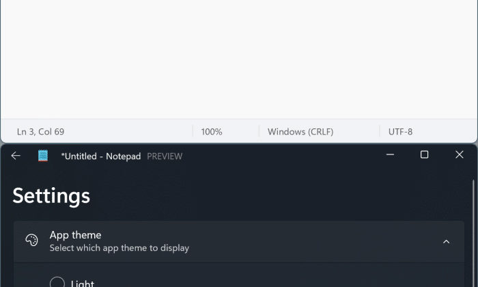Collapse the App theme section chevron
Viewport: 478px width, 287px height.
pyautogui.click(x=447, y=242)
